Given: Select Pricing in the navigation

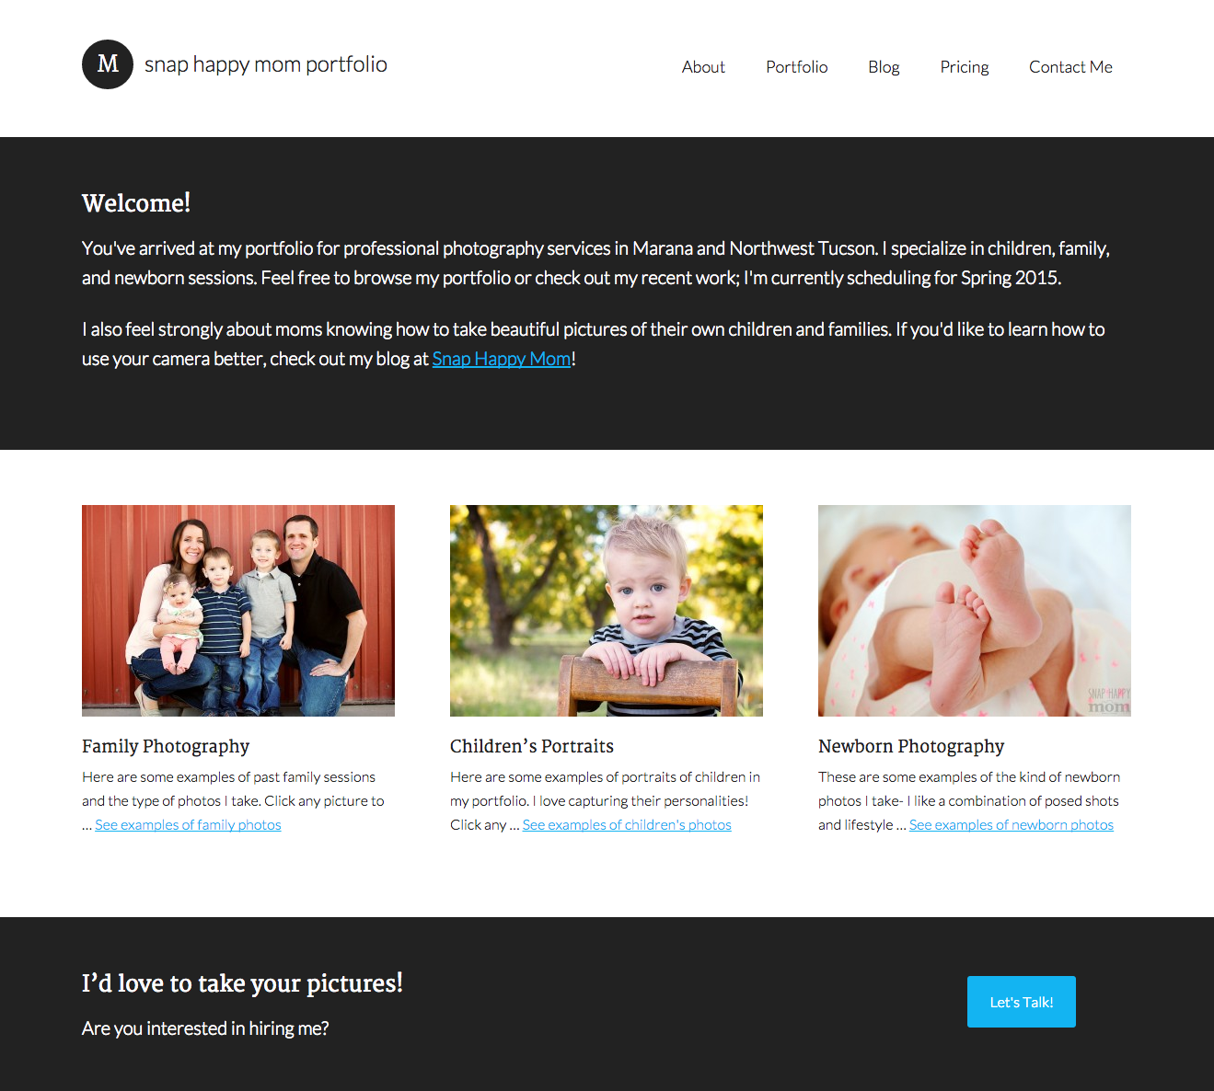Looking at the screenshot, I should 965,67.
